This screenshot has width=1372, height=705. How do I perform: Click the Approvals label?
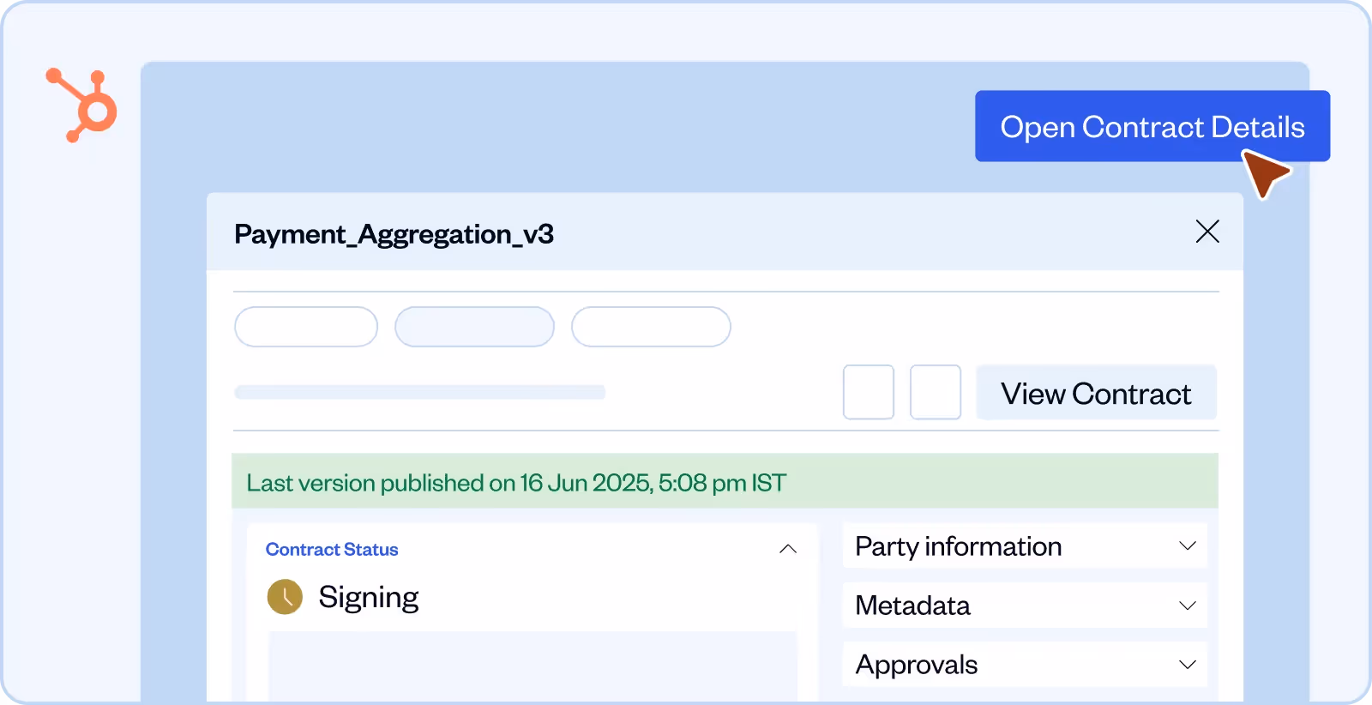pyautogui.click(x=917, y=665)
